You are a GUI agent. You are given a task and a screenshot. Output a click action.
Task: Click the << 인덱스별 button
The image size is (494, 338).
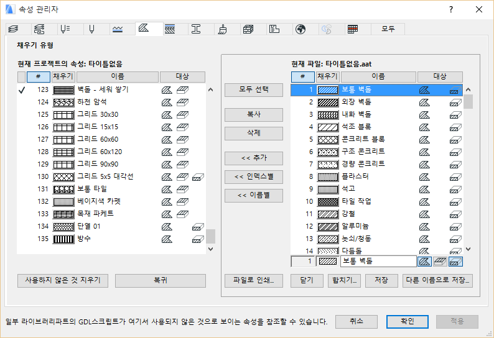(254, 177)
